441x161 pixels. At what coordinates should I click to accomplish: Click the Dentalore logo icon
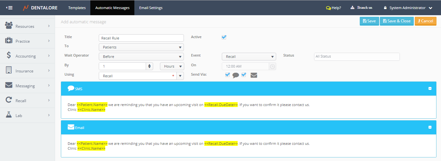point(26,8)
